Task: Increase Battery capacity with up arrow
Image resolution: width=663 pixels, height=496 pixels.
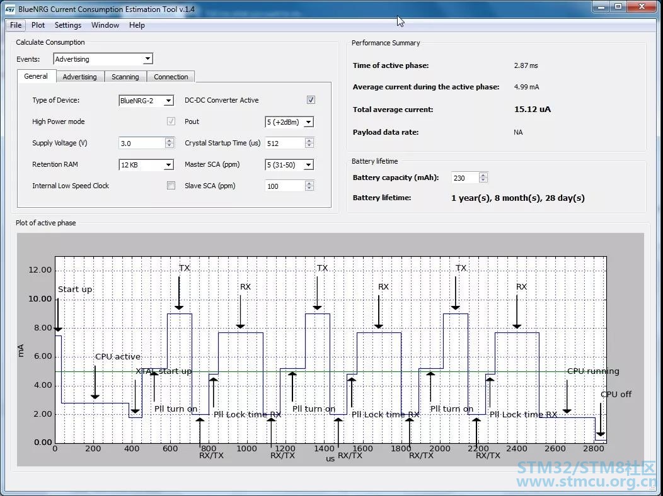Action: (x=483, y=175)
